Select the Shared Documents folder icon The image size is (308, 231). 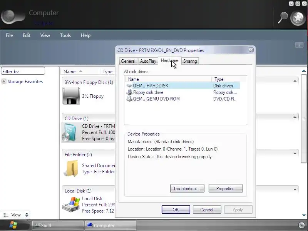(x=71, y=168)
